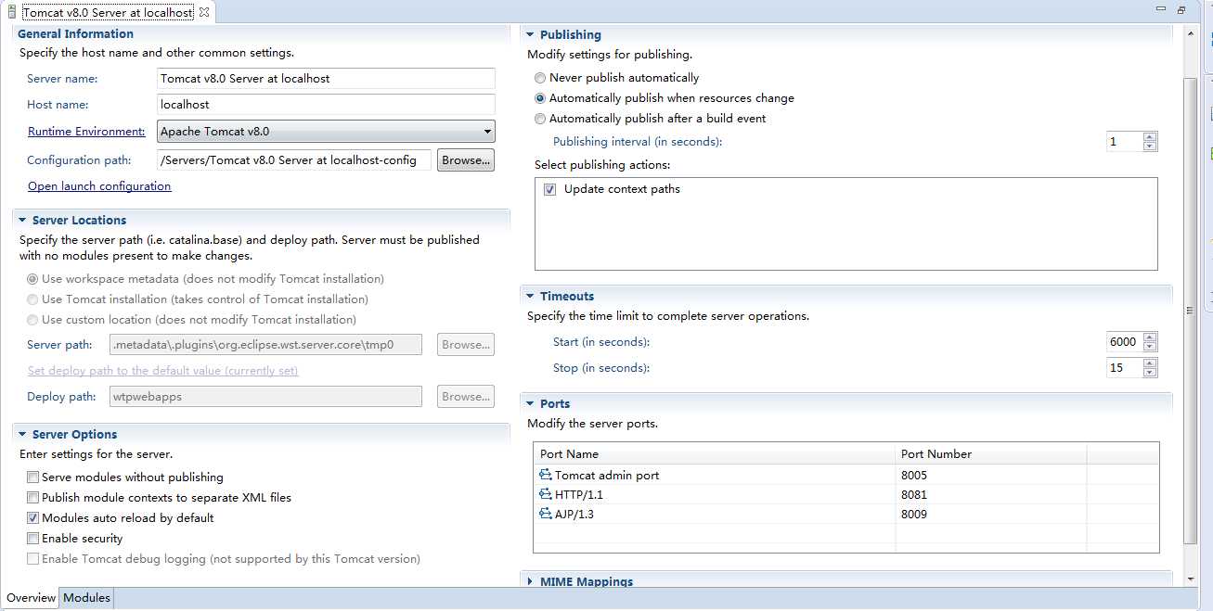
Task: Uncheck Modules auto reload by default
Action: 33,518
